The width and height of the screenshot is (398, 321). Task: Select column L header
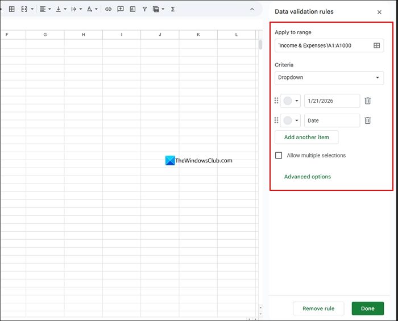click(237, 35)
